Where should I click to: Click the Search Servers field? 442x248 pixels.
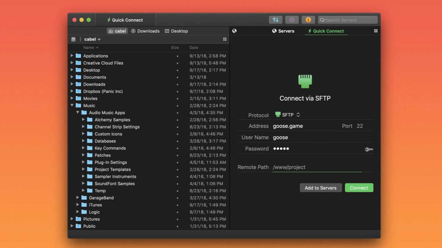(x=347, y=20)
